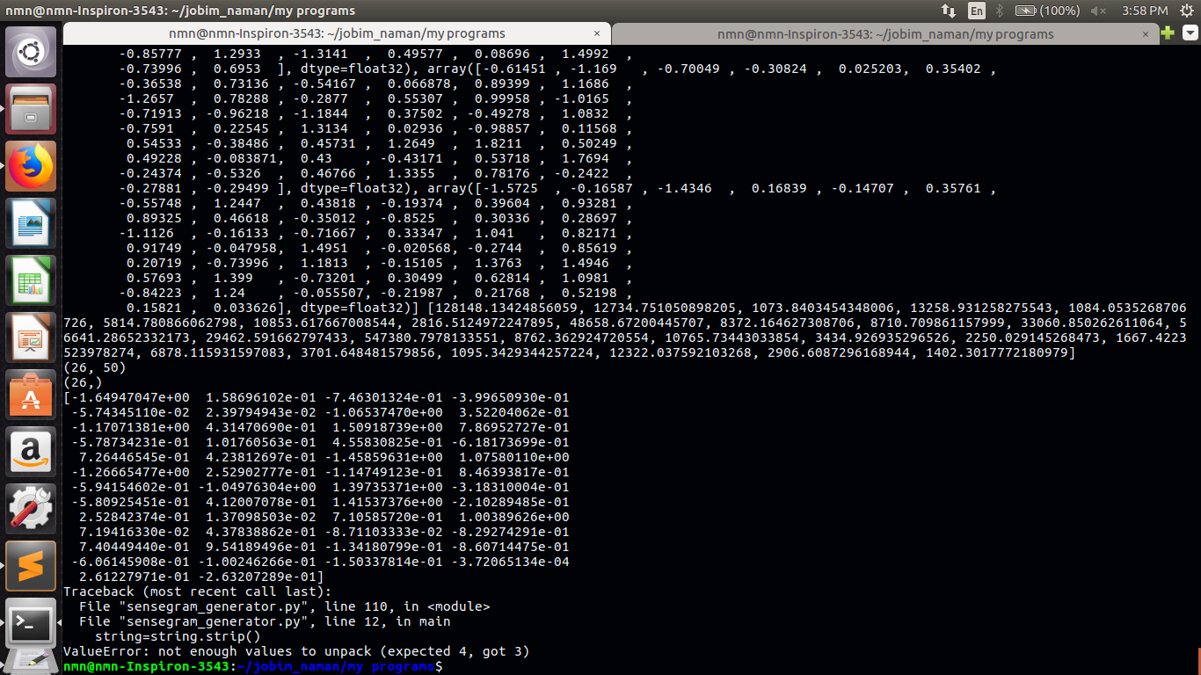Open Ubuntu Software center
Viewport: 1201px width, 675px height.
(31, 395)
